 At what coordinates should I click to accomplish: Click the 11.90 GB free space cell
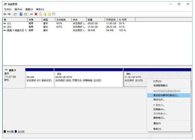coord(111,23)
